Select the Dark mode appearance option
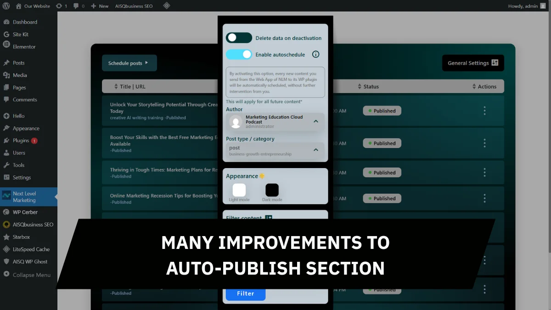The width and height of the screenshot is (551, 310). pyautogui.click(x=272, y=190)
